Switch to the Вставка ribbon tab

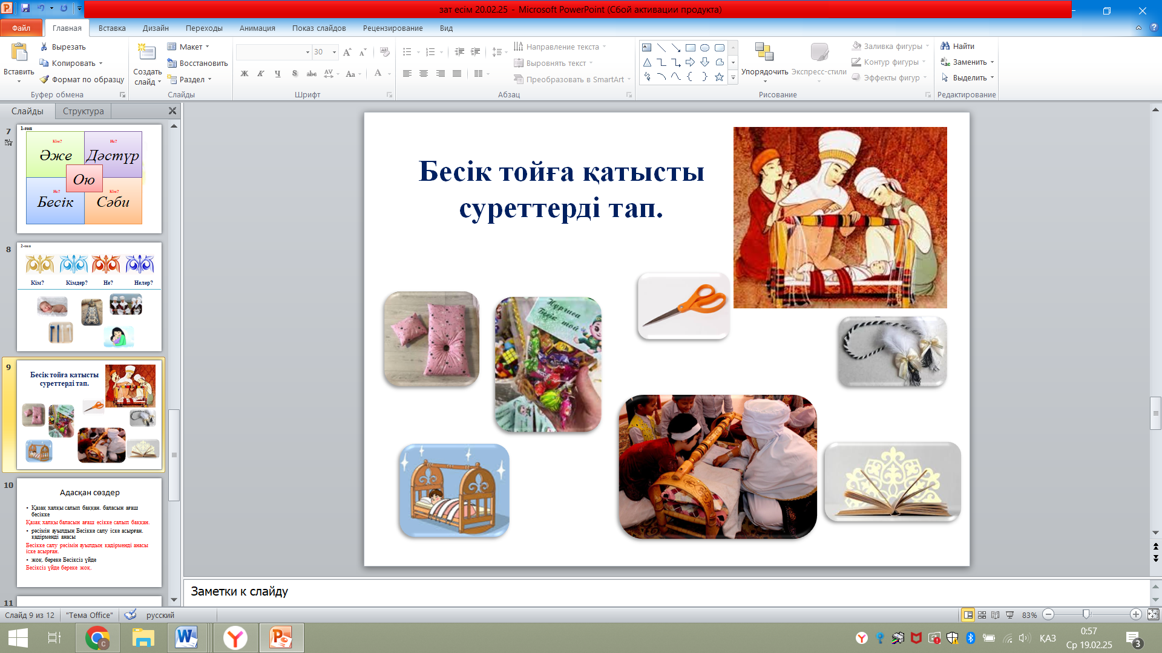pyautogui.click(x=112, y=28)
